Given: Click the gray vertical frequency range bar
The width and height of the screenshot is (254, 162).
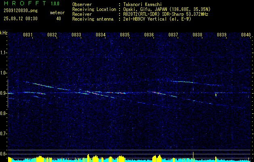Looking at the screenshot, I should coord(8,94).
